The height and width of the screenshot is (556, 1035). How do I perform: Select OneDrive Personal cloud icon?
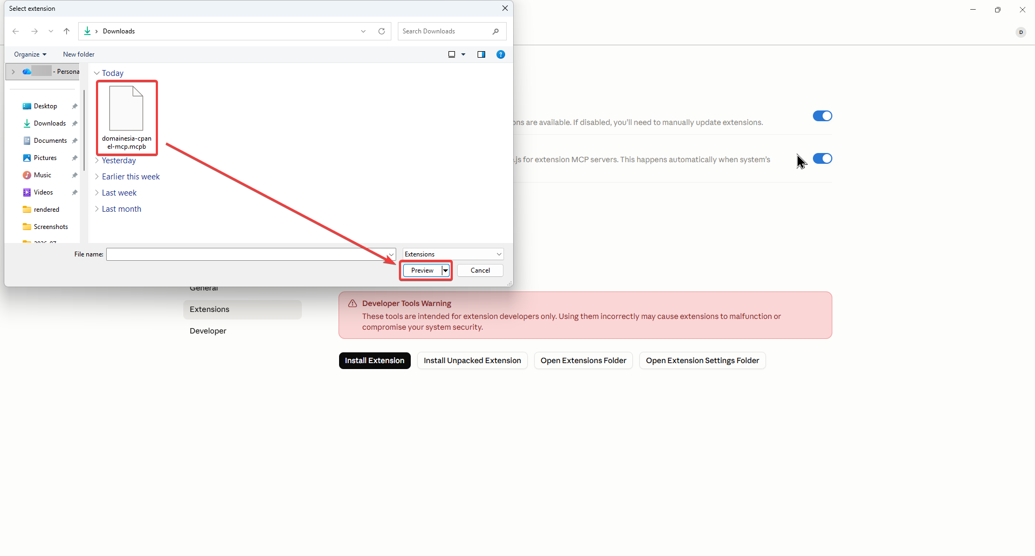click(26, 72)
